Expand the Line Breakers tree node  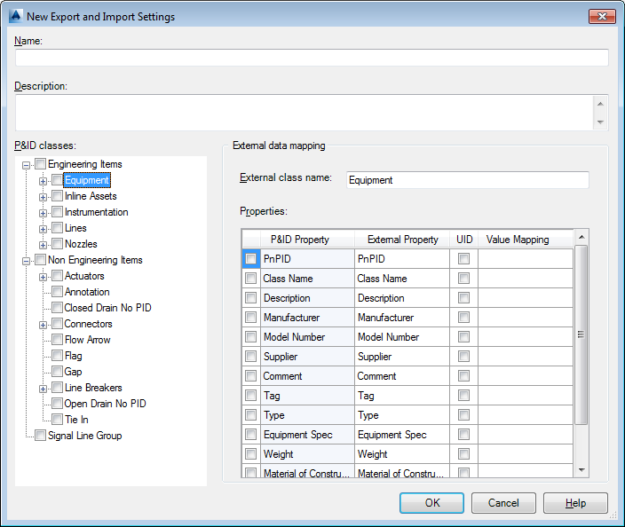coord(43,388)
